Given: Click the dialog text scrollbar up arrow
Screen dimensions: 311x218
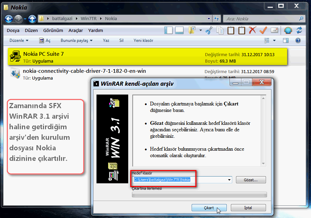Looking at the screenshot, I should pyautogui.click(x=263, y=98).
